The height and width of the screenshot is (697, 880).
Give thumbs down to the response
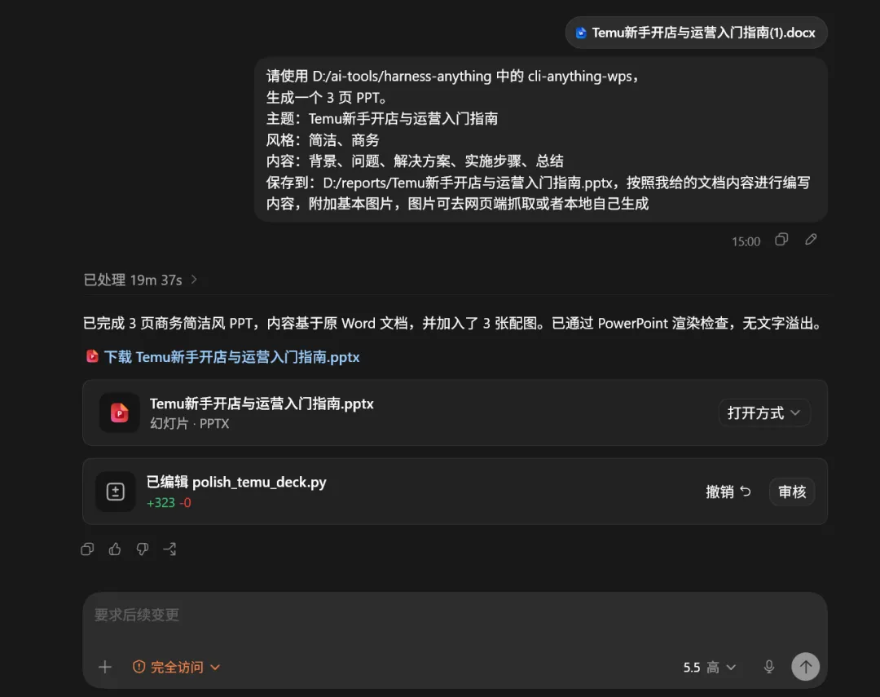pos(143,549)
